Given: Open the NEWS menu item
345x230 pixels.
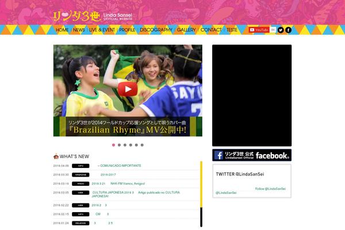Looking at the screenshot, I should [x=79, y=30].
